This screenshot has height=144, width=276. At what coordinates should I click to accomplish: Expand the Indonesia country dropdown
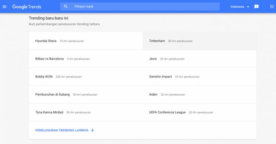240,7
